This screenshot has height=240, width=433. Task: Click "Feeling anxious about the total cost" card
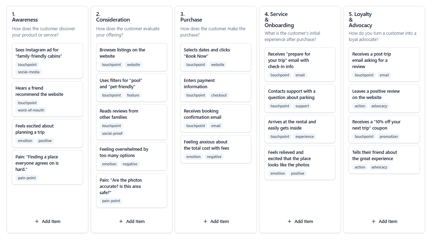coord(215,145)
